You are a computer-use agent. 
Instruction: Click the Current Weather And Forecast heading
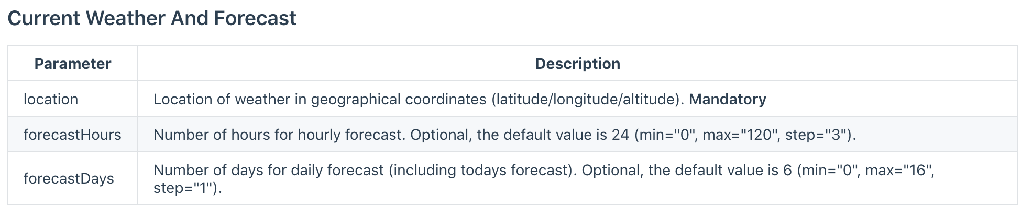tap(152, 18)
